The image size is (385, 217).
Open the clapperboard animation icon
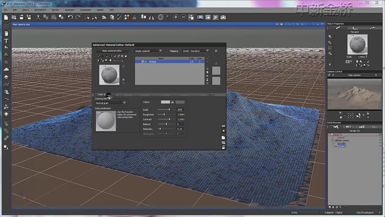[x=134, y=17]
